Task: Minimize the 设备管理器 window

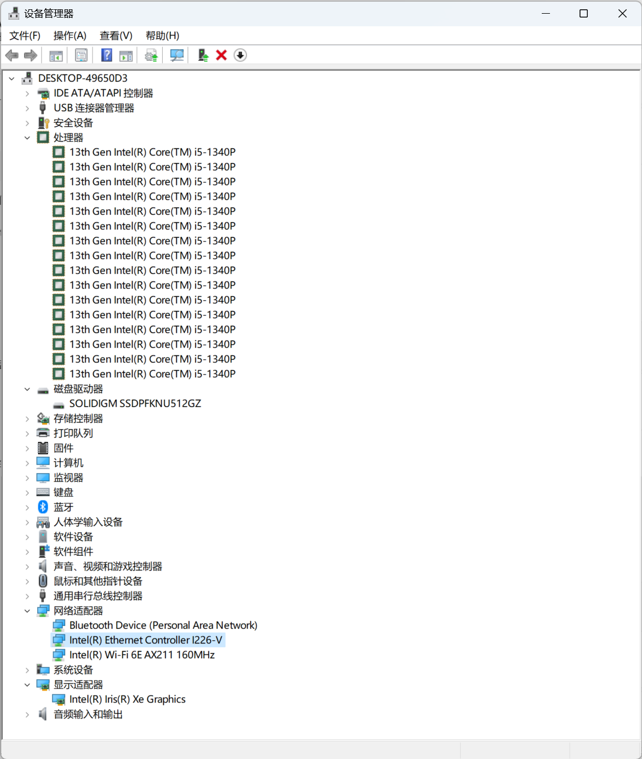Action: (x=546, y=14)
